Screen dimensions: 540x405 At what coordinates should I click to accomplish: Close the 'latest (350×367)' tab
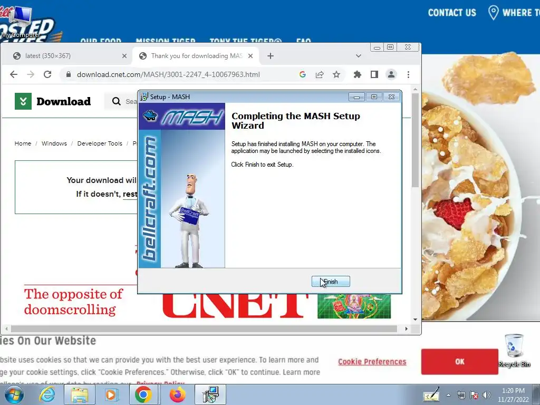point(124,56)
